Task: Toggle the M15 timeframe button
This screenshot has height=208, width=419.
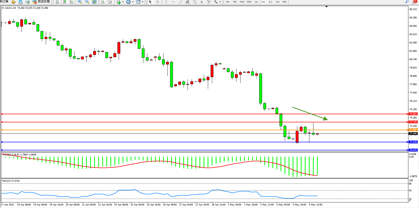Action: [242, 2]
